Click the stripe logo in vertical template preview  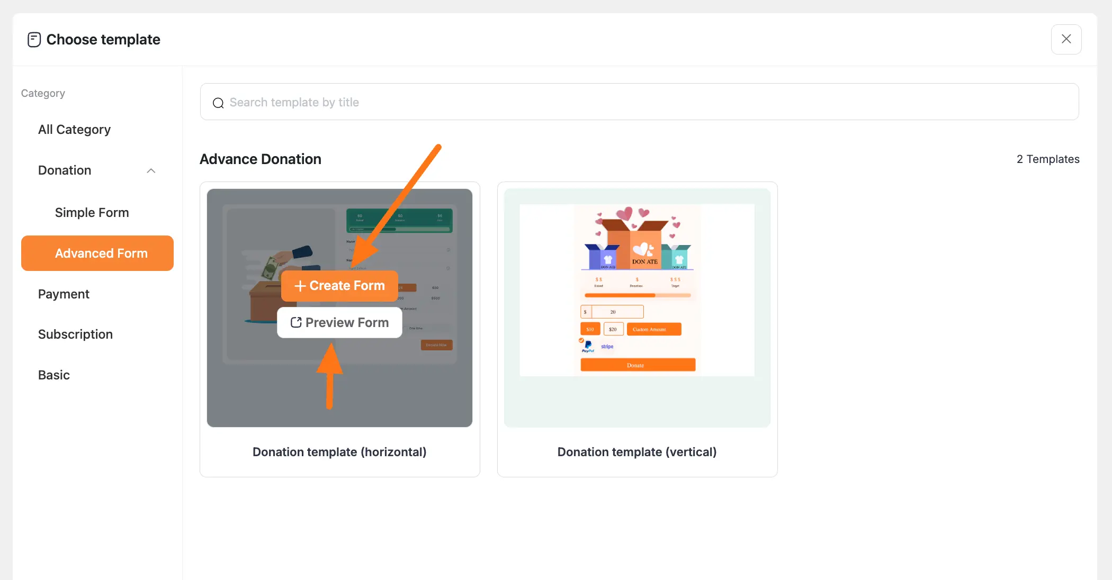tap(607, 346)
